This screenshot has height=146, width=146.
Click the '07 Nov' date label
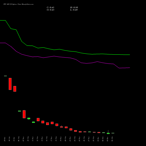pos(23,139)
